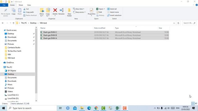Select This PC in navigation pane
This screenshot has width=198, height=111.
9,67
